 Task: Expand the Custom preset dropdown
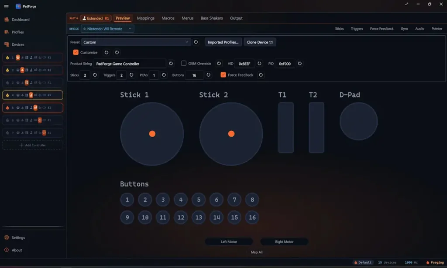click(x=136, y=42)
